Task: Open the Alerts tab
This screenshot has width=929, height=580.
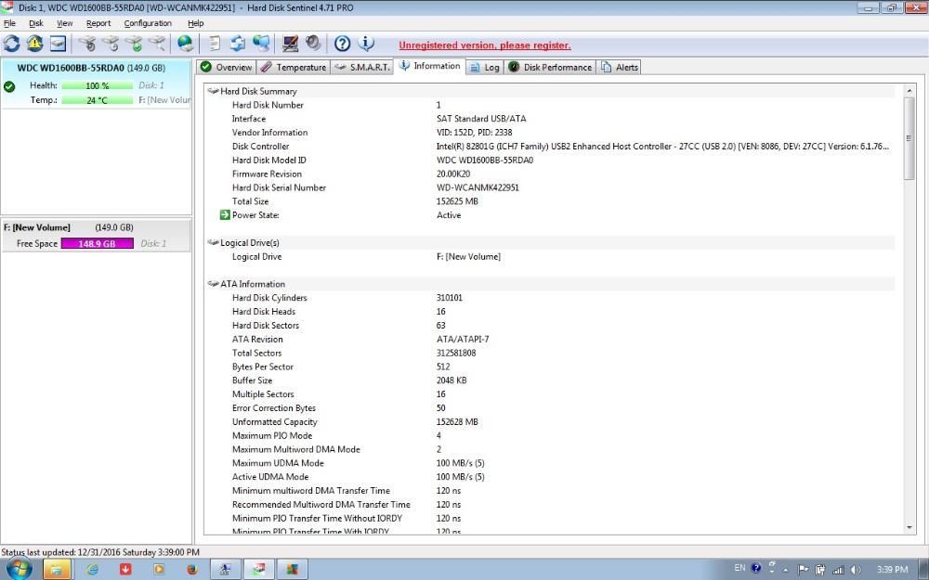Action: 619,67
